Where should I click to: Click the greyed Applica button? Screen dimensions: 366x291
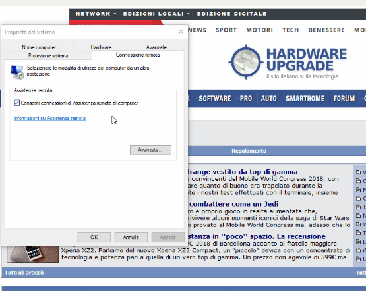168,237
